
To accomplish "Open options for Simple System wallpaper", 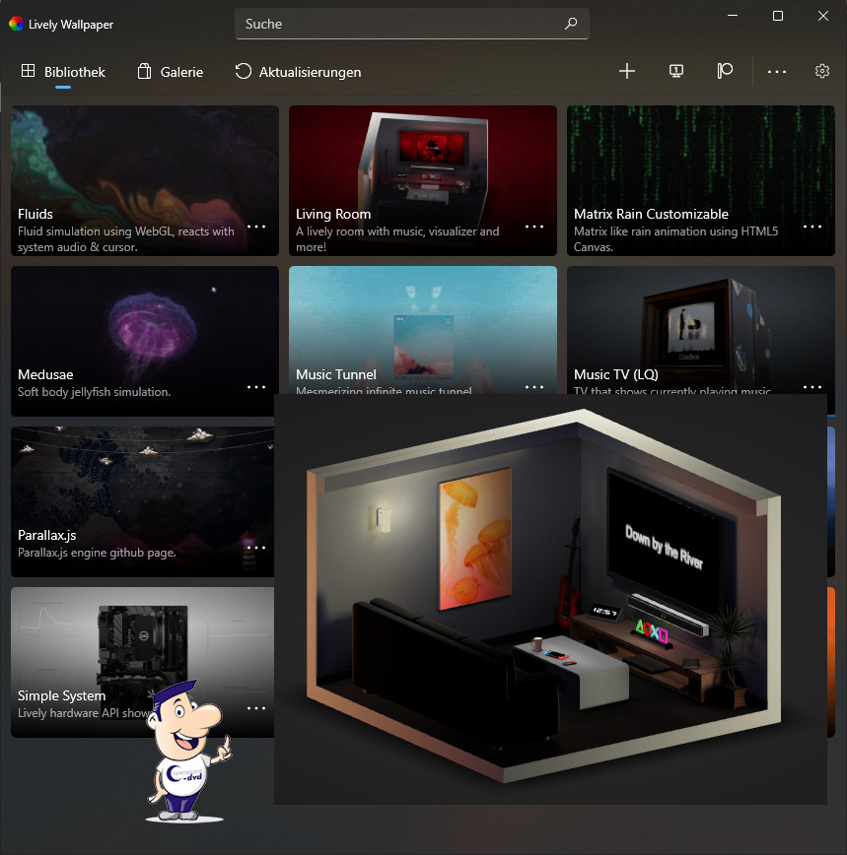I will (256, 708).
